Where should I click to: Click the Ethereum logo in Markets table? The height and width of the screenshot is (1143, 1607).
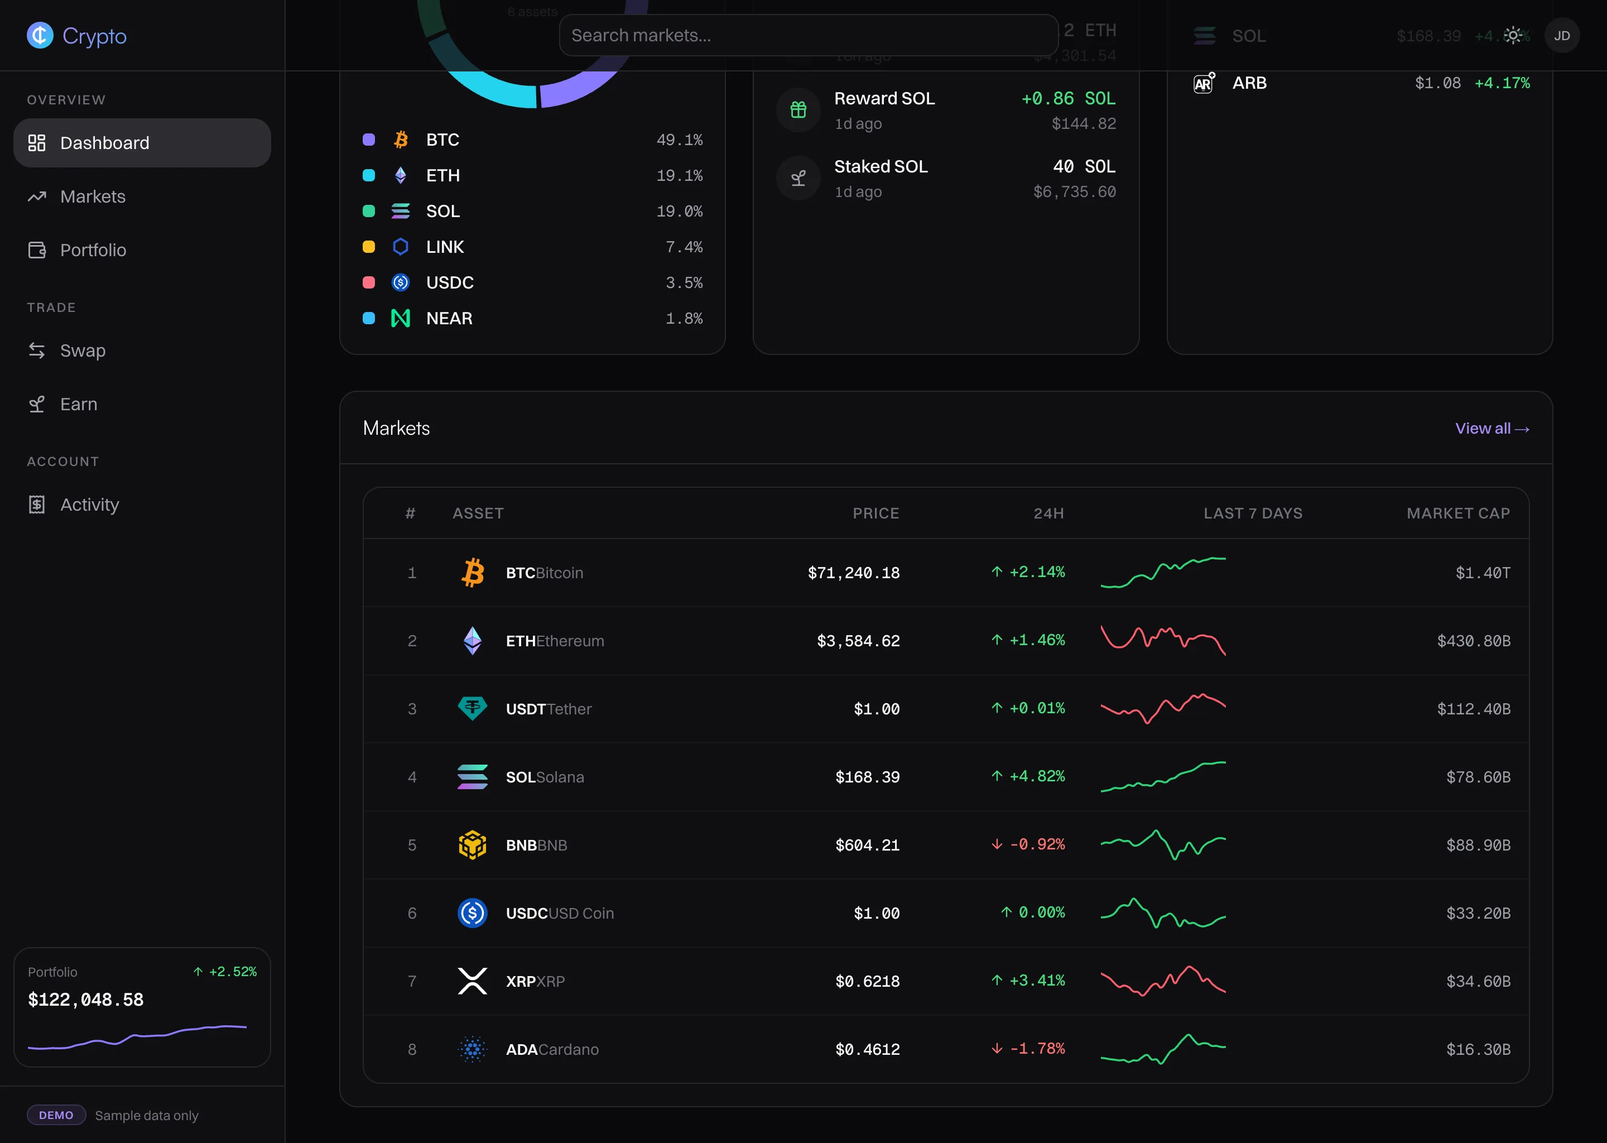pos(473,641)
